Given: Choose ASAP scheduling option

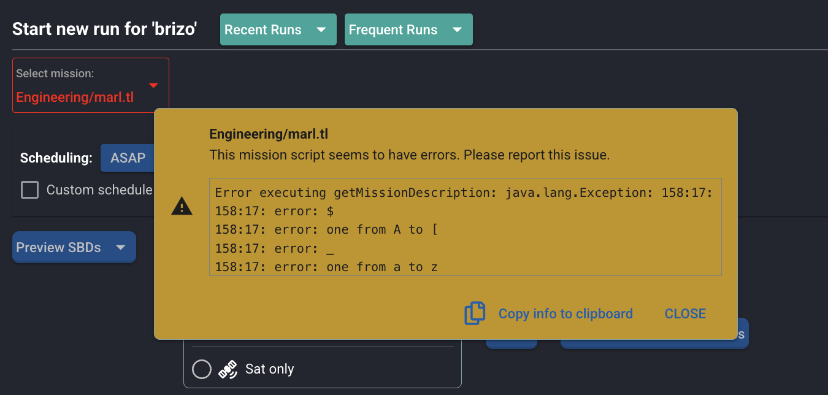Looking at the screenshot, I should click(128, 158).
